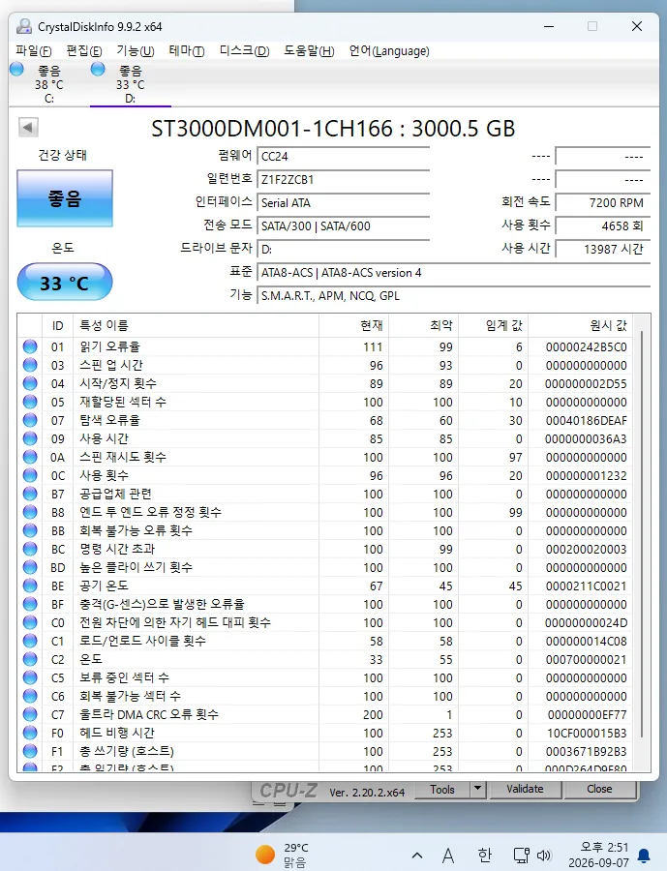Click the status icon for 재할당된 섹터 수 row
Screen dimensions: 667x871
[x=30, y=402]
